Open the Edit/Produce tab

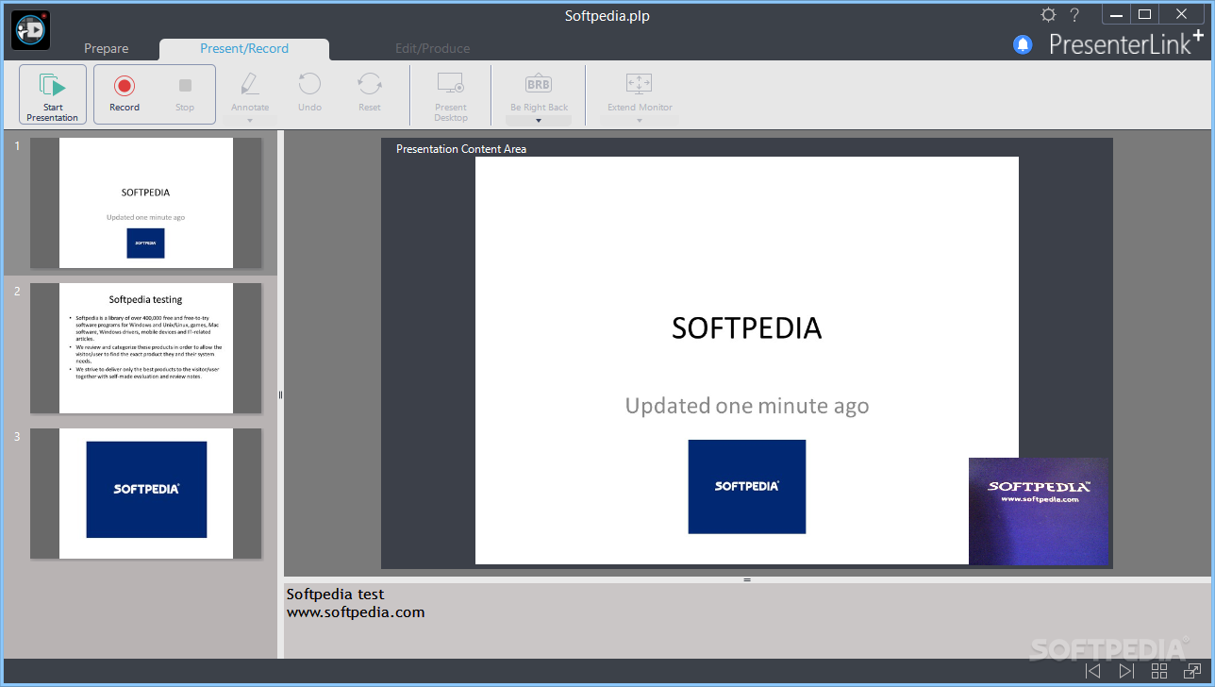coord(432,48)
